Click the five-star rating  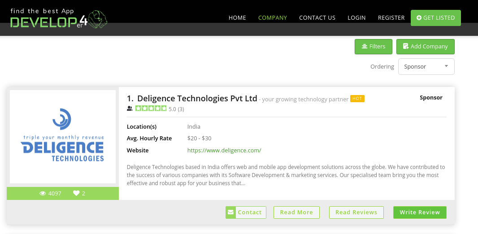(151, 108)
